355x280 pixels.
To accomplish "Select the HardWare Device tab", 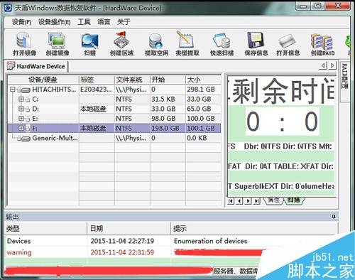I will pos(37,66).
